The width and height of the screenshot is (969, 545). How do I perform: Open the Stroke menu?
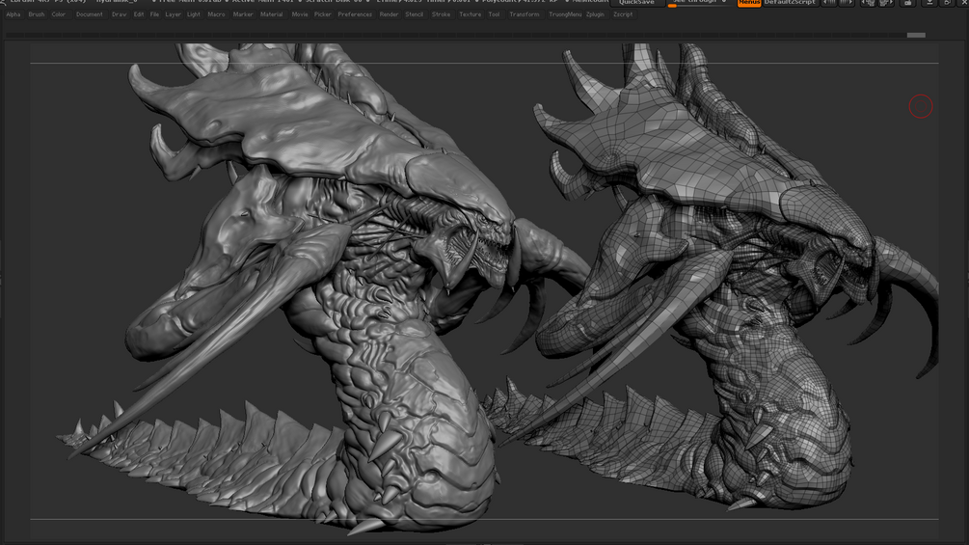[441, 14]
